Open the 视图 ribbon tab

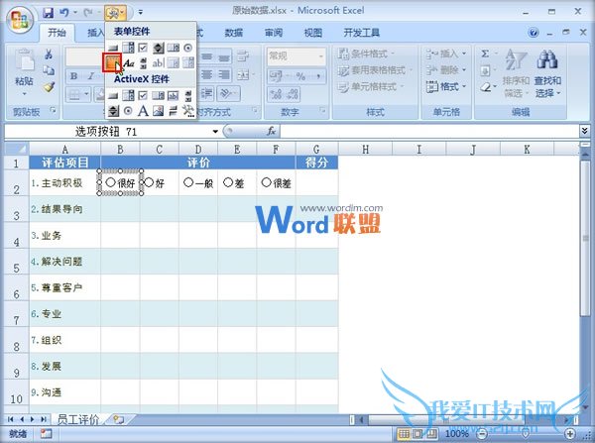pos(313,33)
